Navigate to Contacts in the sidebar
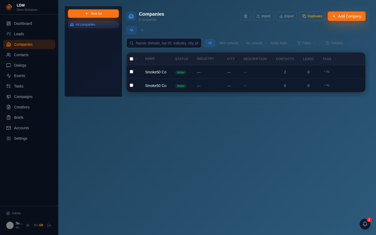The width and height of the screenshot is (376, 235). pyautogui.click(x=29, y=55)
